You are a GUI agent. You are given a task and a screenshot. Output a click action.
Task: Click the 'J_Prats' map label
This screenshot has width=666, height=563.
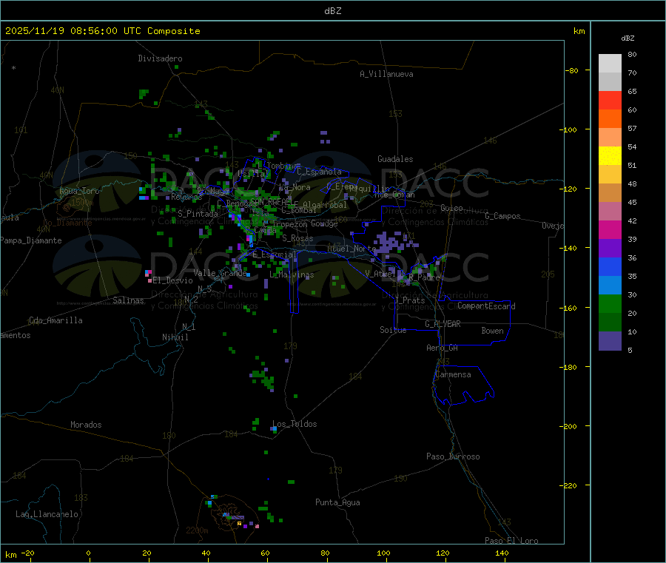[409, 300]
